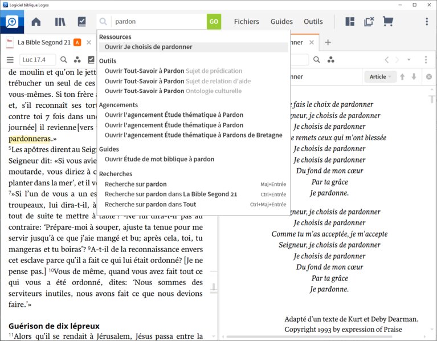The image size is (437, 341).
Task: Click the green GO button
Action: (x=214, y=22)
